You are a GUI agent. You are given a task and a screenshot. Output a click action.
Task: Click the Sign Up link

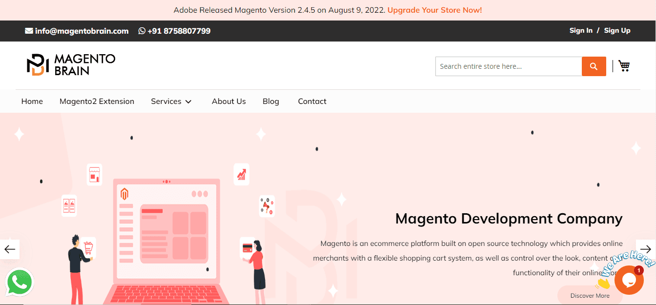pos(617,30)
